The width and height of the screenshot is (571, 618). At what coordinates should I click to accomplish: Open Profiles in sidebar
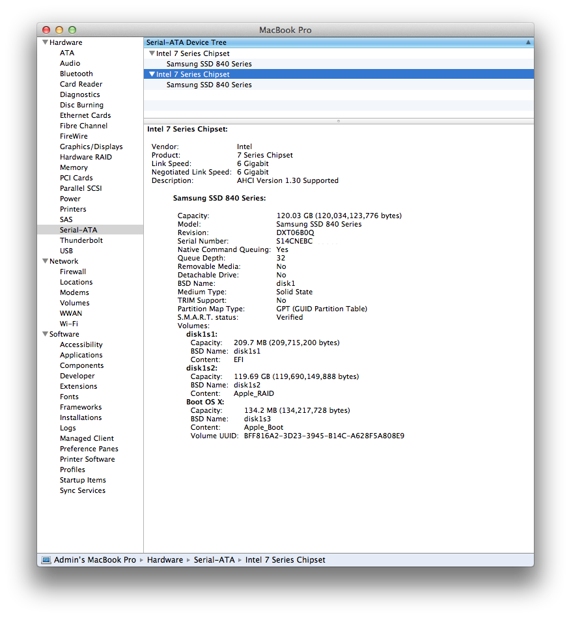(x=72, y=470)
